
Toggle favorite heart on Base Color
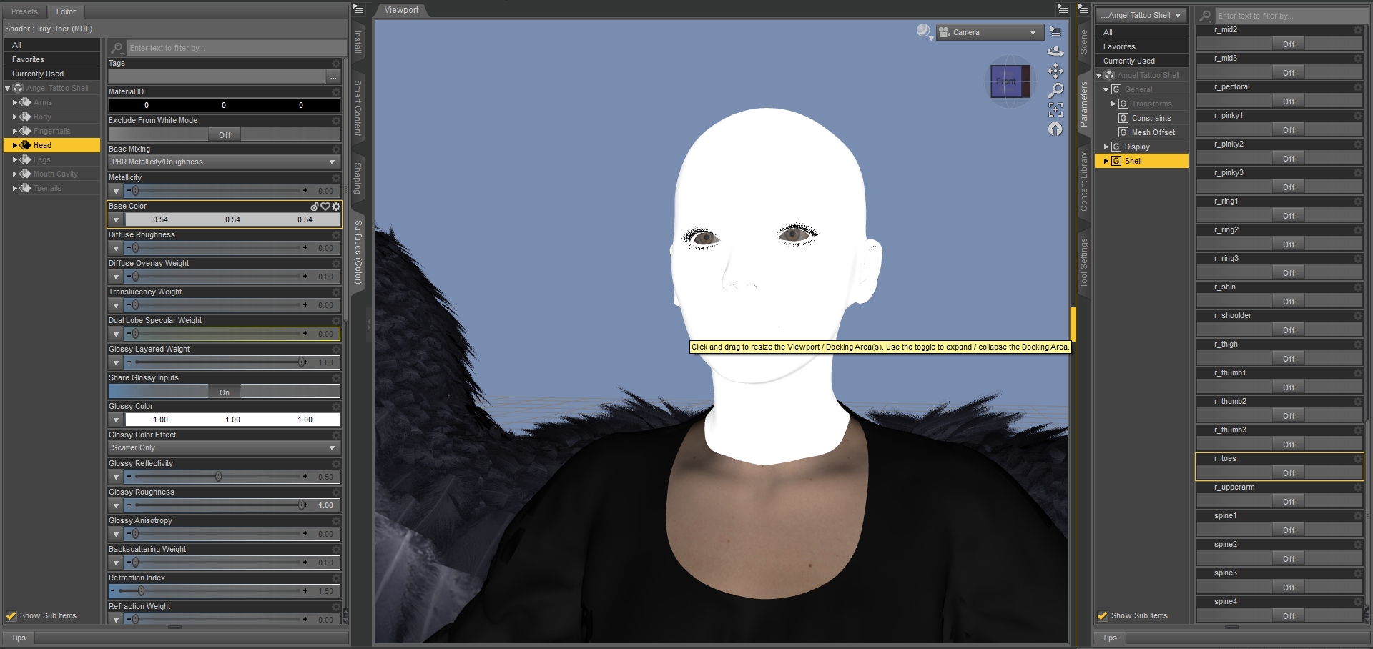325,207
